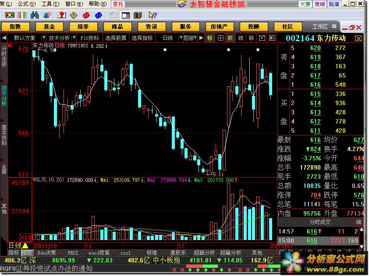The width and height of the screenshot is (369, 276).
Task: Click the play arrow after 图组
Action: click(x=201, y=38)
